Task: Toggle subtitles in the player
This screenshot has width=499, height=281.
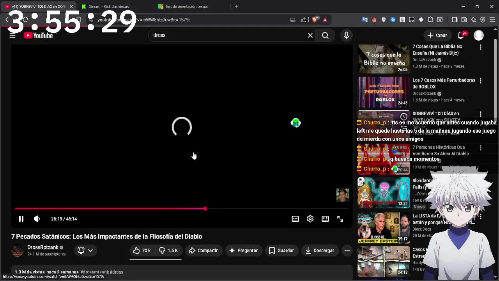Action: 296,219
